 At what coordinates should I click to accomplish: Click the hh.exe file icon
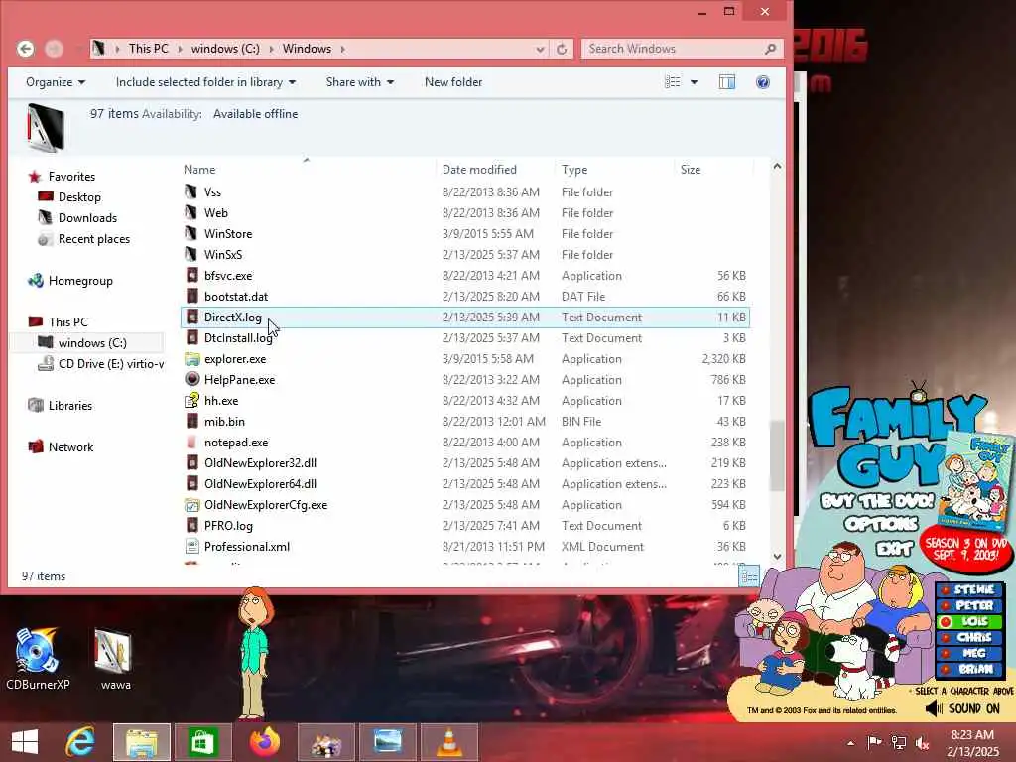click(x=191, y=401)
